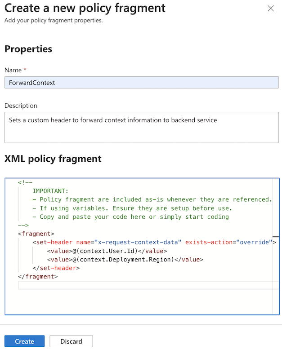
Task: Click the opening <fragment> tag line
Action: click(36, 234)
